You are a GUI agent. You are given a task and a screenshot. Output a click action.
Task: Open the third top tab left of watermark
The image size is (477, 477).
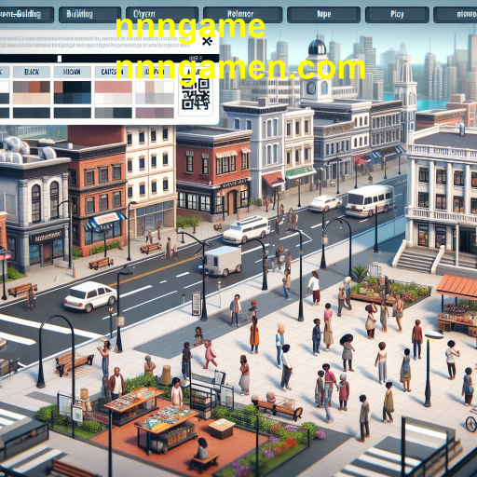pyautogui.click(x=162, y=15)
